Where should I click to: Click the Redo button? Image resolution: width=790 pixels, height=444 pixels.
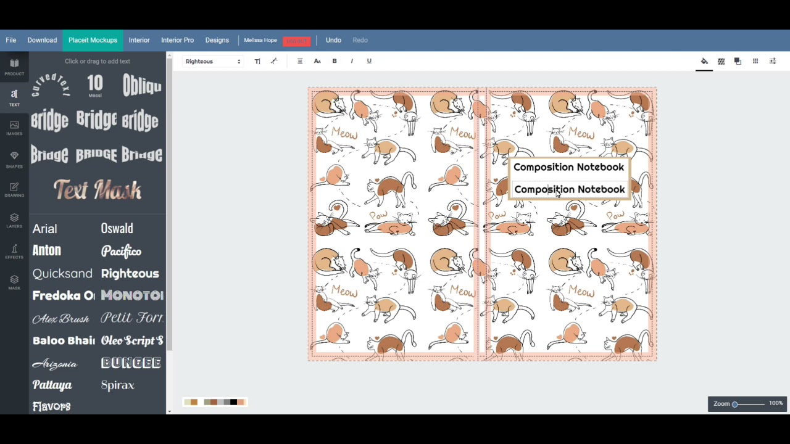pos(360,40)
